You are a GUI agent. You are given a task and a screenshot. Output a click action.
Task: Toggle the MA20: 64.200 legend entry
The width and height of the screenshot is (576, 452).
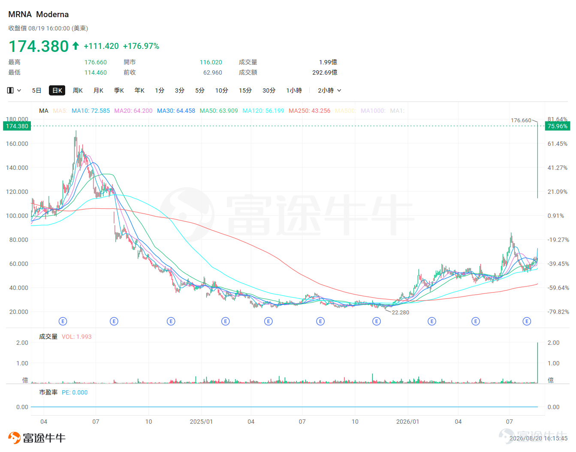133,111
